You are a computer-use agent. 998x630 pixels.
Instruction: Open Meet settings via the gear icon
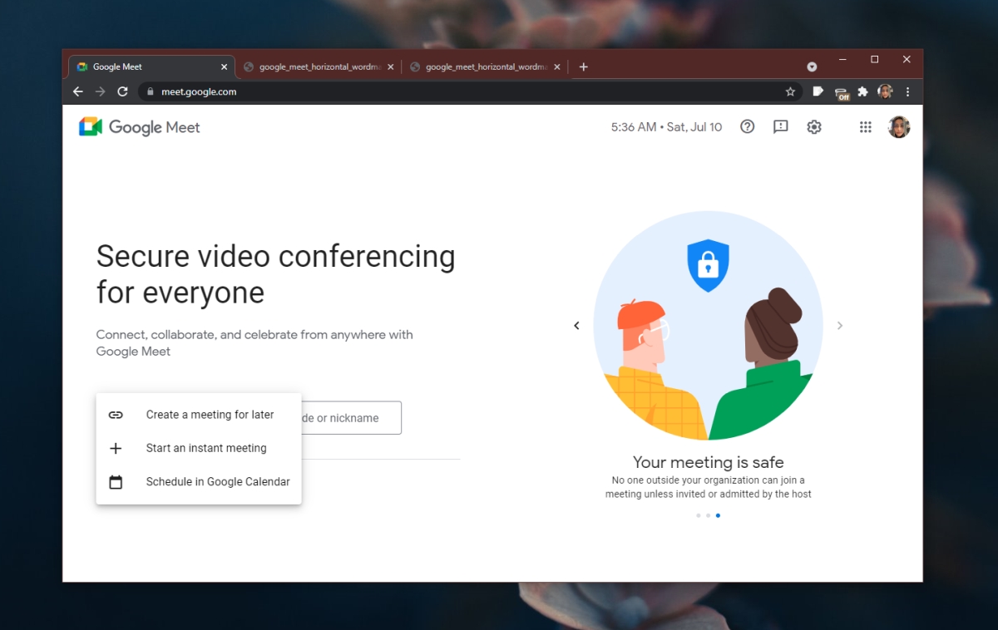(813, 126)
